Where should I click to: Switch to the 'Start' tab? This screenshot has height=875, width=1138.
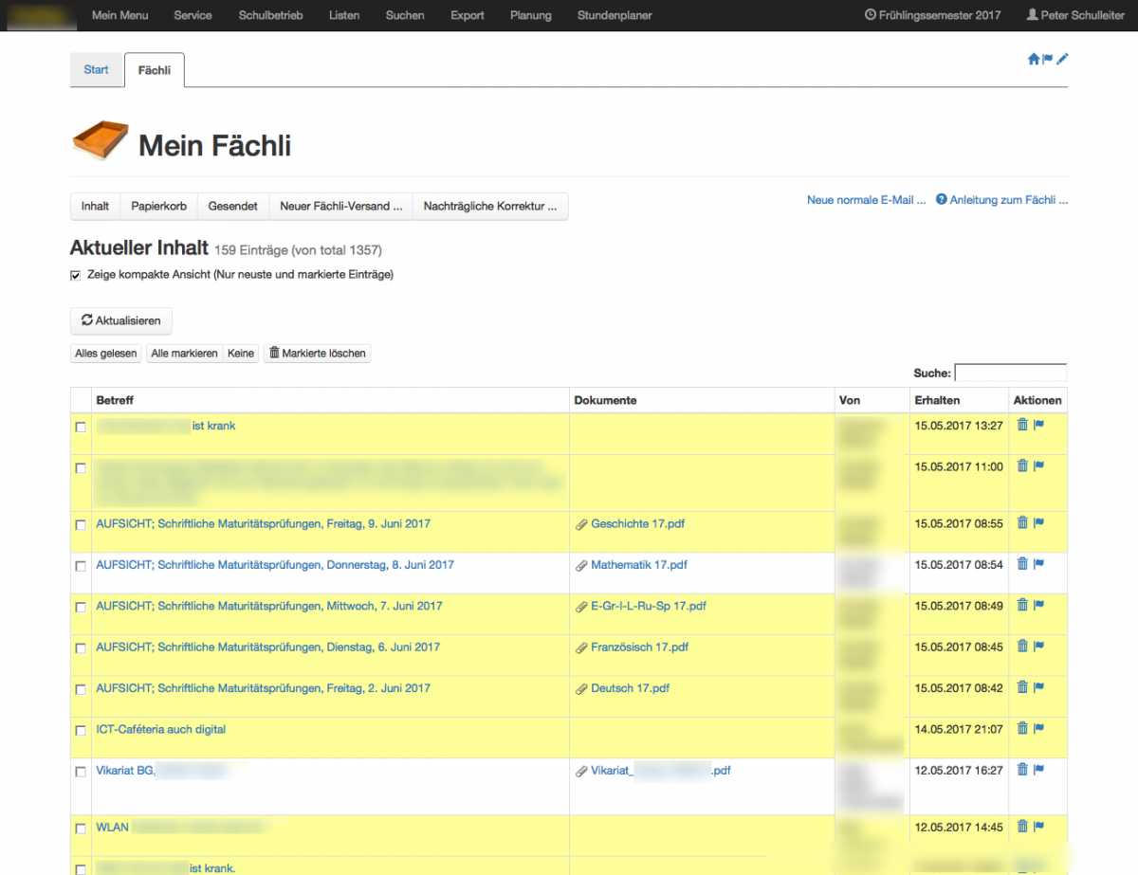96,70
